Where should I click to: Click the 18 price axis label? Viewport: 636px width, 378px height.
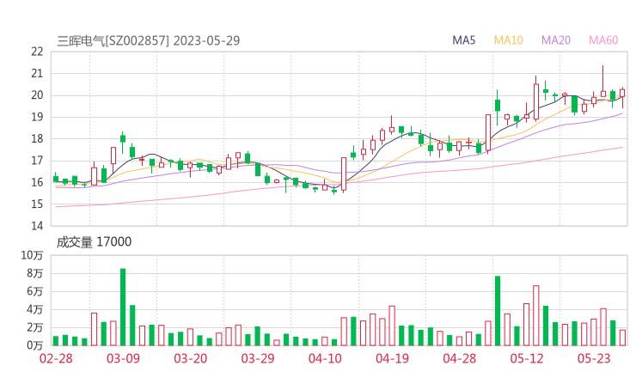click(37, 138)
